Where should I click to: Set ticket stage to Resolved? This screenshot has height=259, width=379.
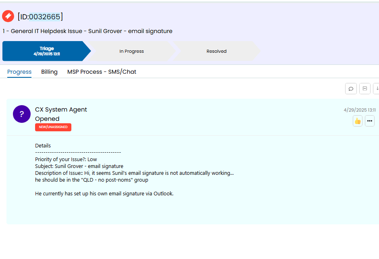(x=217, y=51)
